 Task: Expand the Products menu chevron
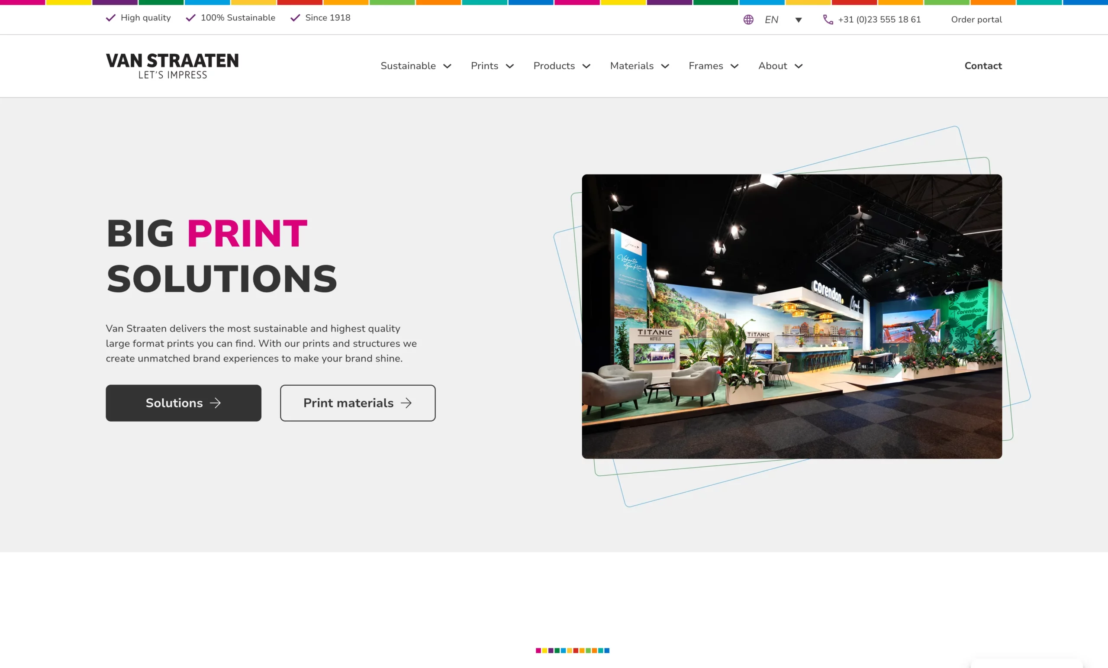pyautogui.click(x=586, y=66)
